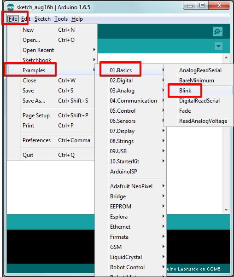Open the File menu

(x=13, y=19)
